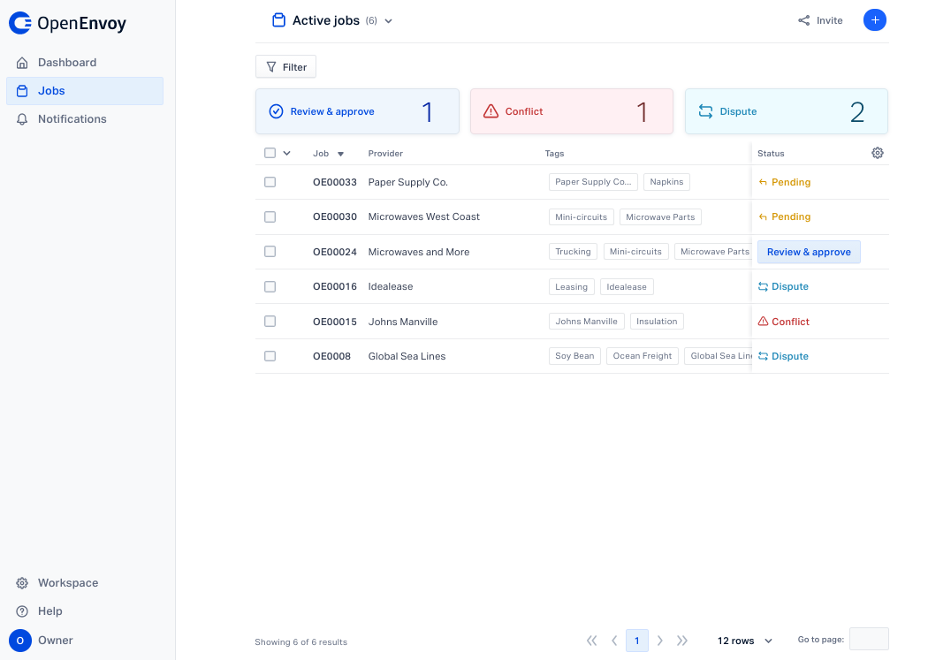Click the share icon next to Invite

[803, 20]
